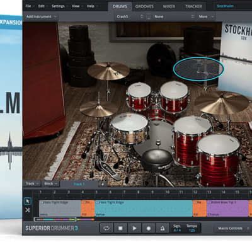Select the left red rack tom
This screenshot has height=252, width=252.
coord(139,96)
